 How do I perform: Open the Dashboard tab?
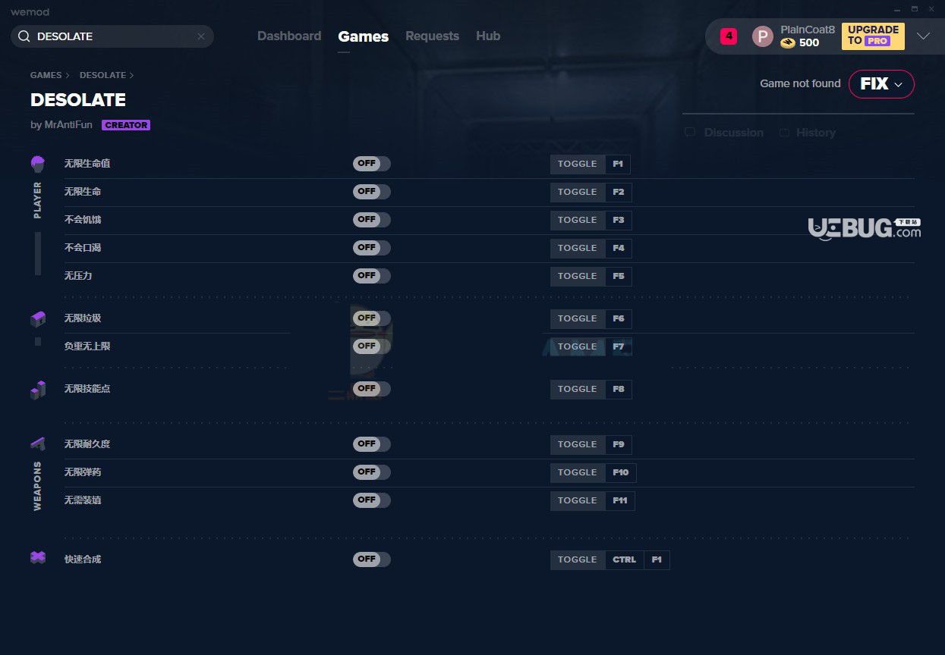pyautogui.click(x=289, y=36)
